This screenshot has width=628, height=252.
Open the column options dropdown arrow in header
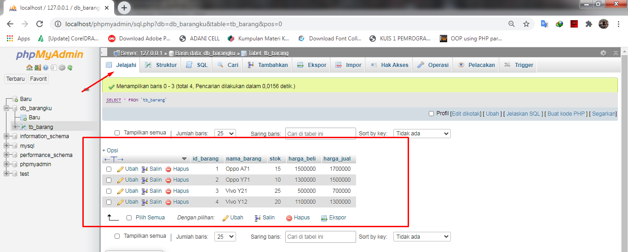point(184,159)
